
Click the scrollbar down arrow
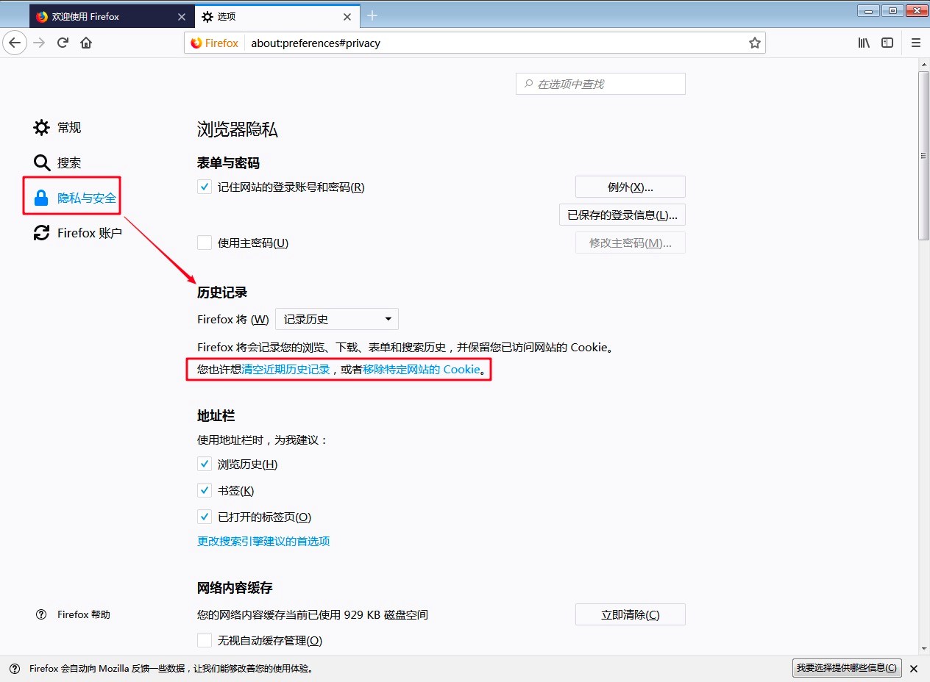point(924,648)
